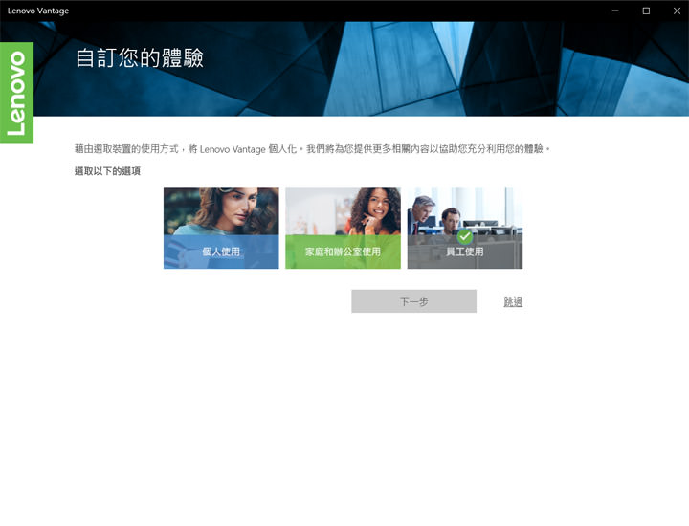This screenshot has width=689, height=526.
Task: Click the blue geometric banner image
Action: pyautogui.click(x=478, y=67)
